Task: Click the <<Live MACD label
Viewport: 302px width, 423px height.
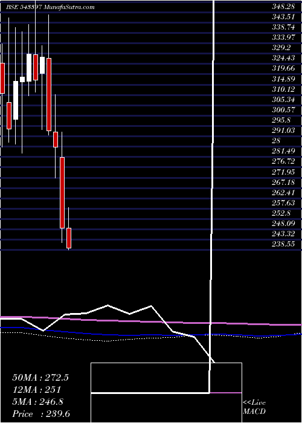Action: coord(254,407)
